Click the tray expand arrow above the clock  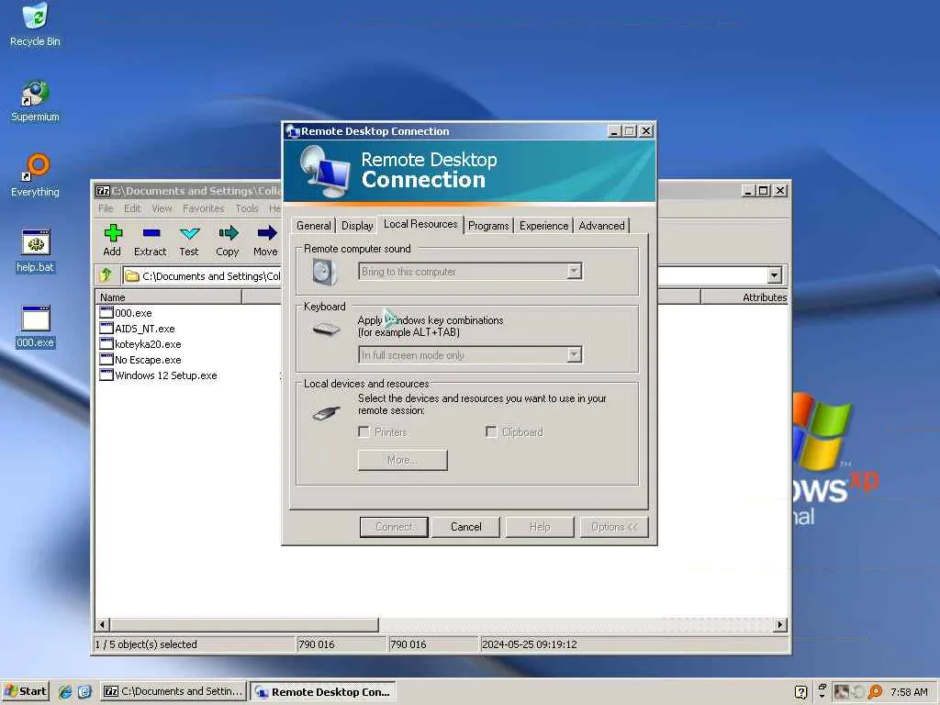[x=822, y=696]
